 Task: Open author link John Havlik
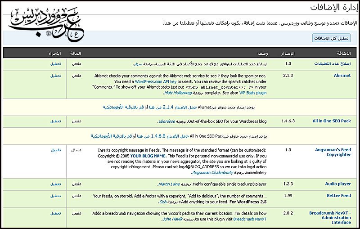(172, 219)
